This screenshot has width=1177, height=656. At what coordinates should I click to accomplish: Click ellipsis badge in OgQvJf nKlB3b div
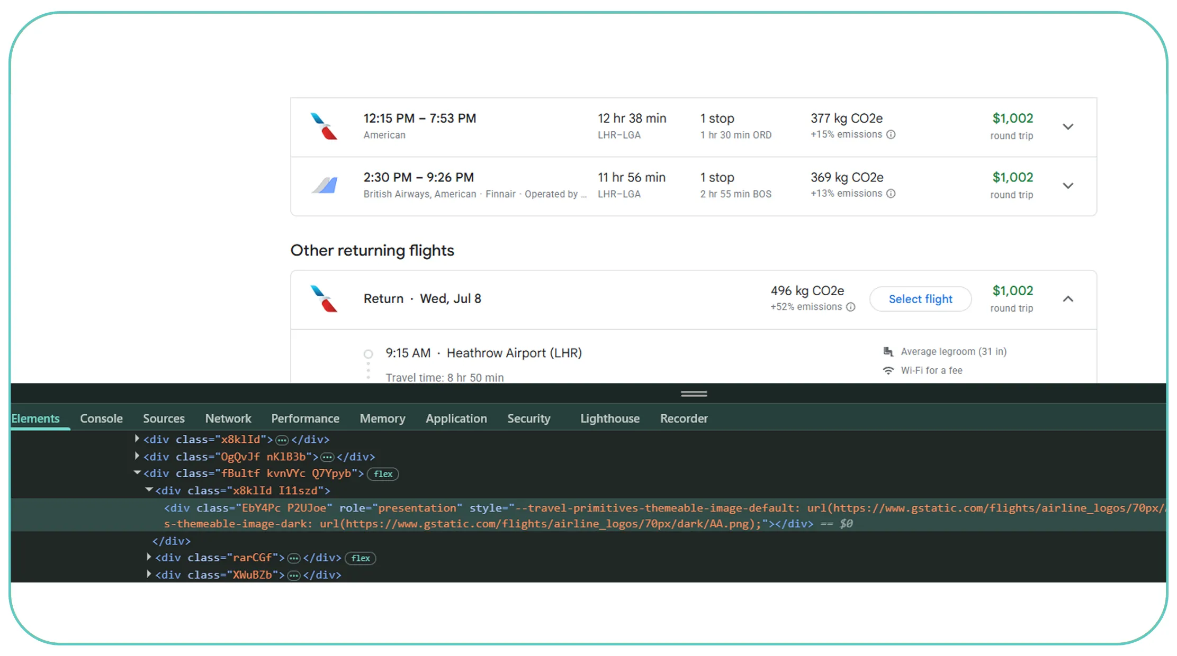coord(328,457)
